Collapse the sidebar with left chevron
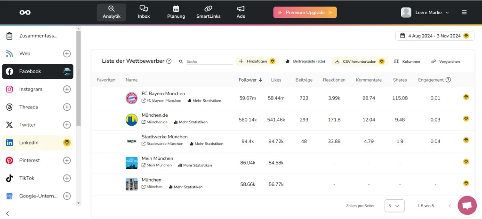The image size is (482, 219). click(x=8, y=213)
